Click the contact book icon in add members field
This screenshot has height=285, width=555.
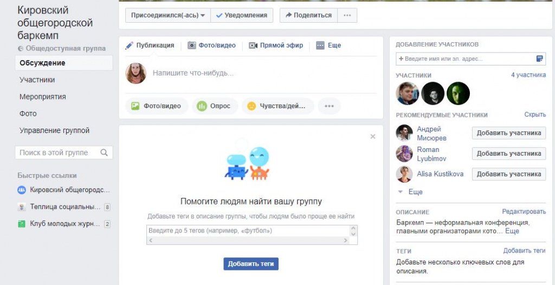click(540, 58)
